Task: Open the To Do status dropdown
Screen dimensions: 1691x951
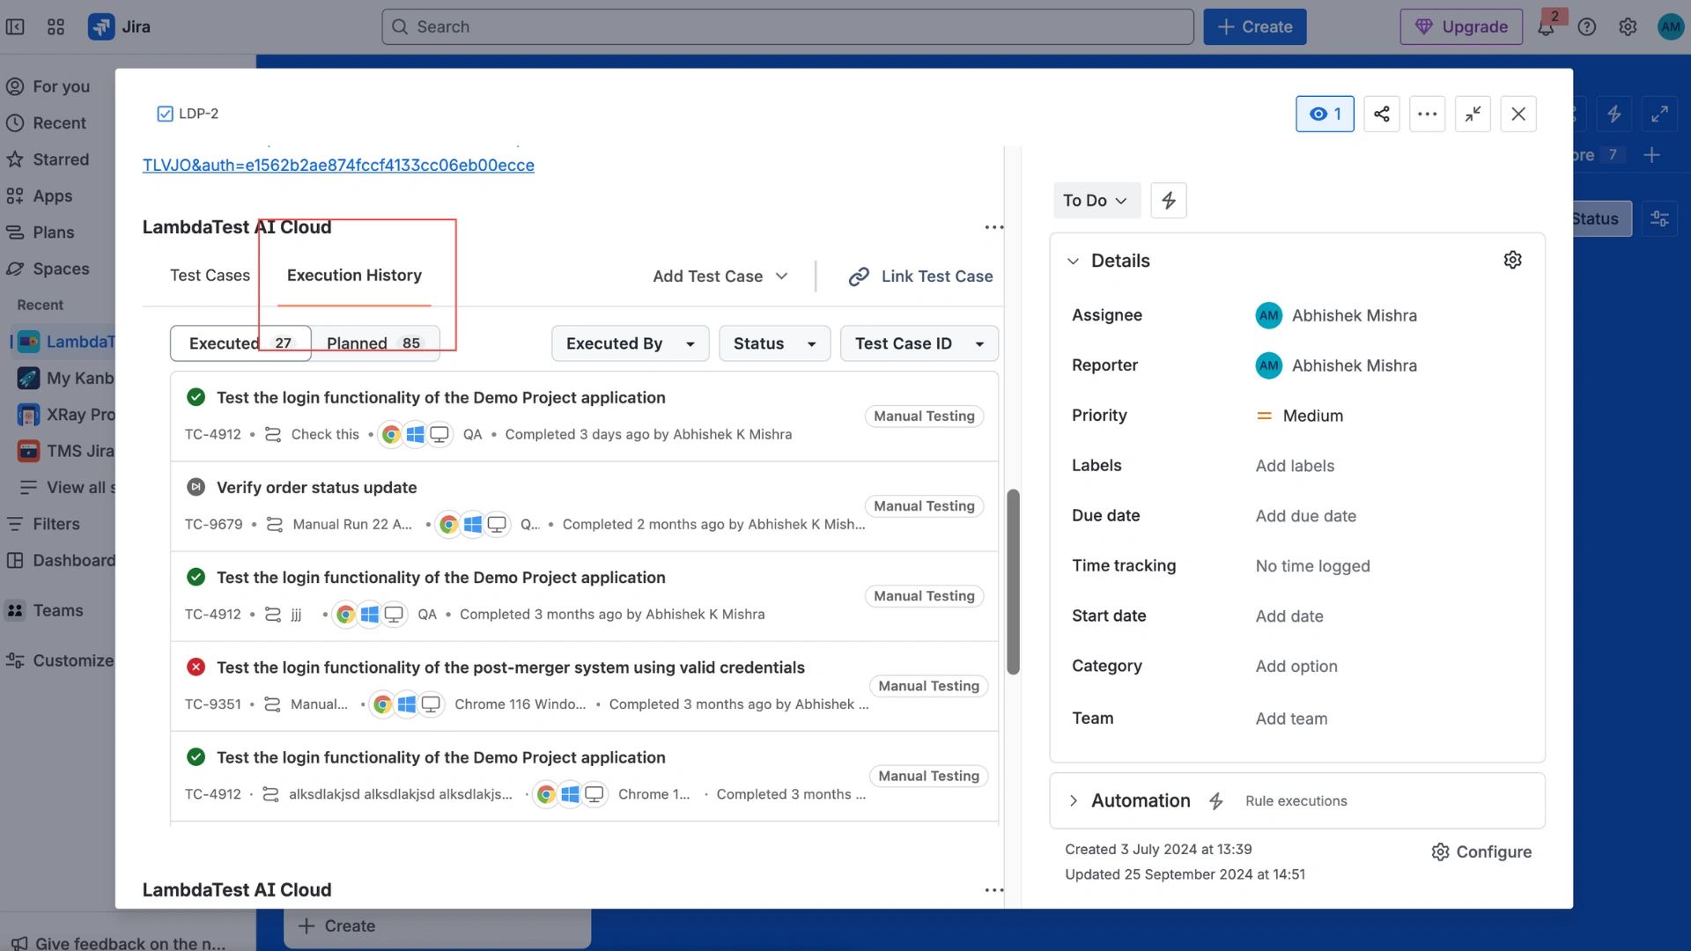Action: [x=1096, y=201]
